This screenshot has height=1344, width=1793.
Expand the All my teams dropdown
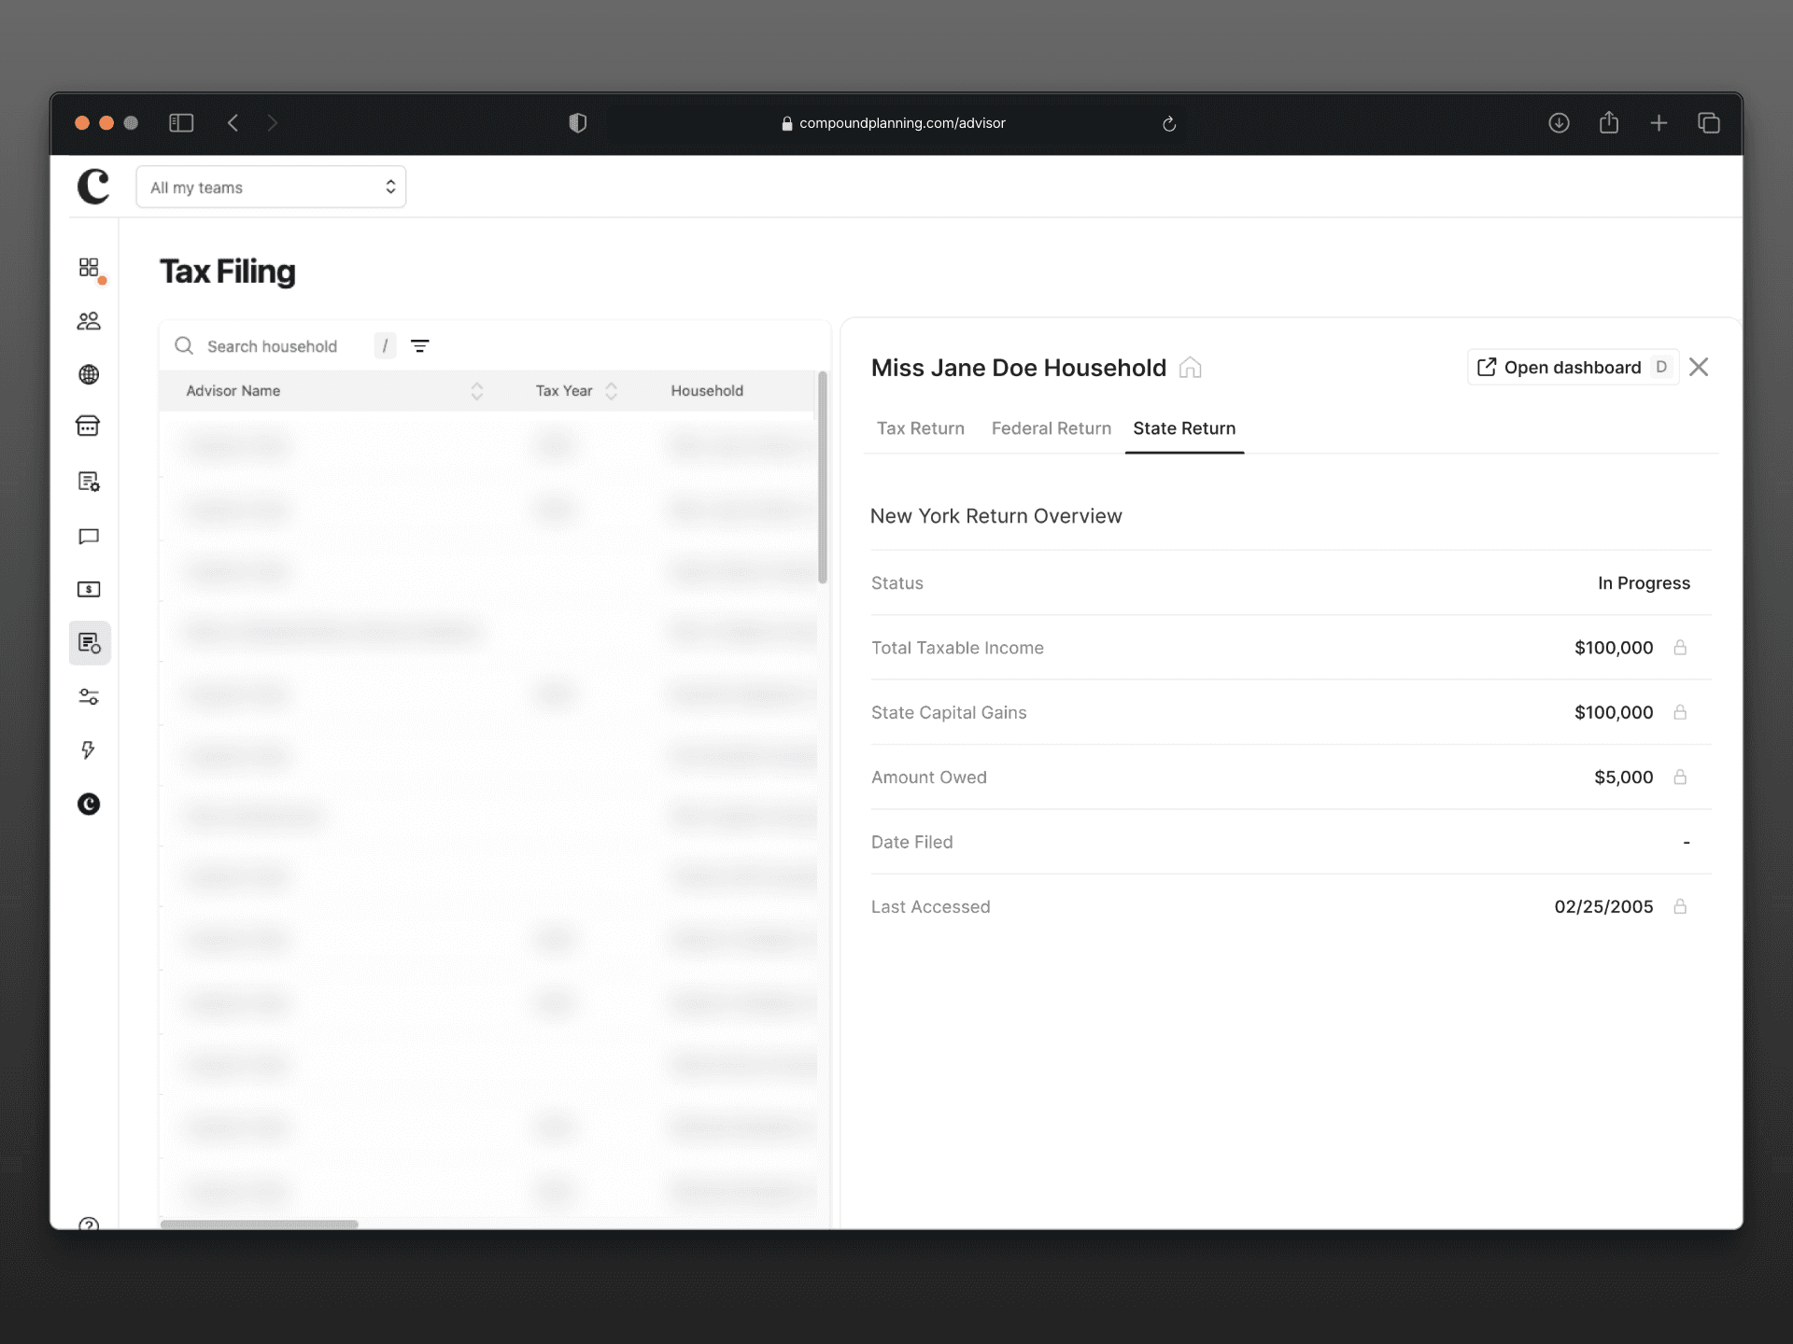(x=271, y=188)
